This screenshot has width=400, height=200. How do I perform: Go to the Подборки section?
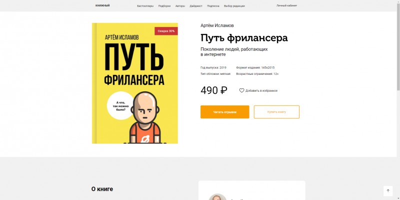164,6
